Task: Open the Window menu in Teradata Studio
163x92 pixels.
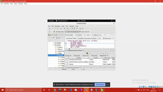Action: tap(72, 26)
